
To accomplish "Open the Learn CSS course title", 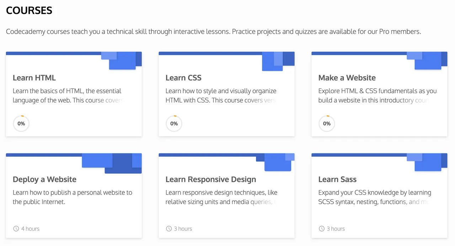I will pyautogui.click(x=183, y=78).
